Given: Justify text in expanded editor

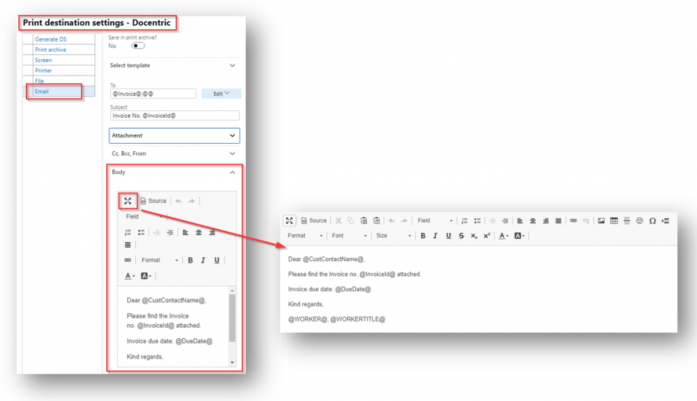Looking at the screenshot, I should point(558,221).
